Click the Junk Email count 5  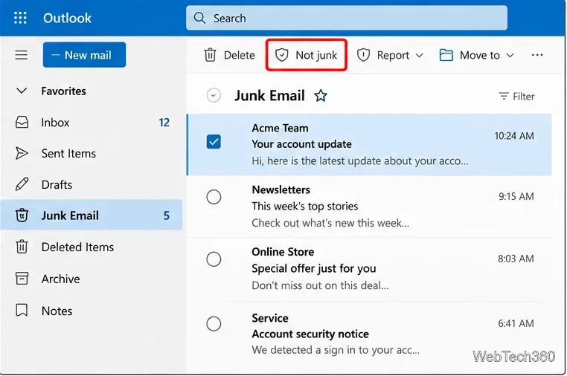[167, 215]
